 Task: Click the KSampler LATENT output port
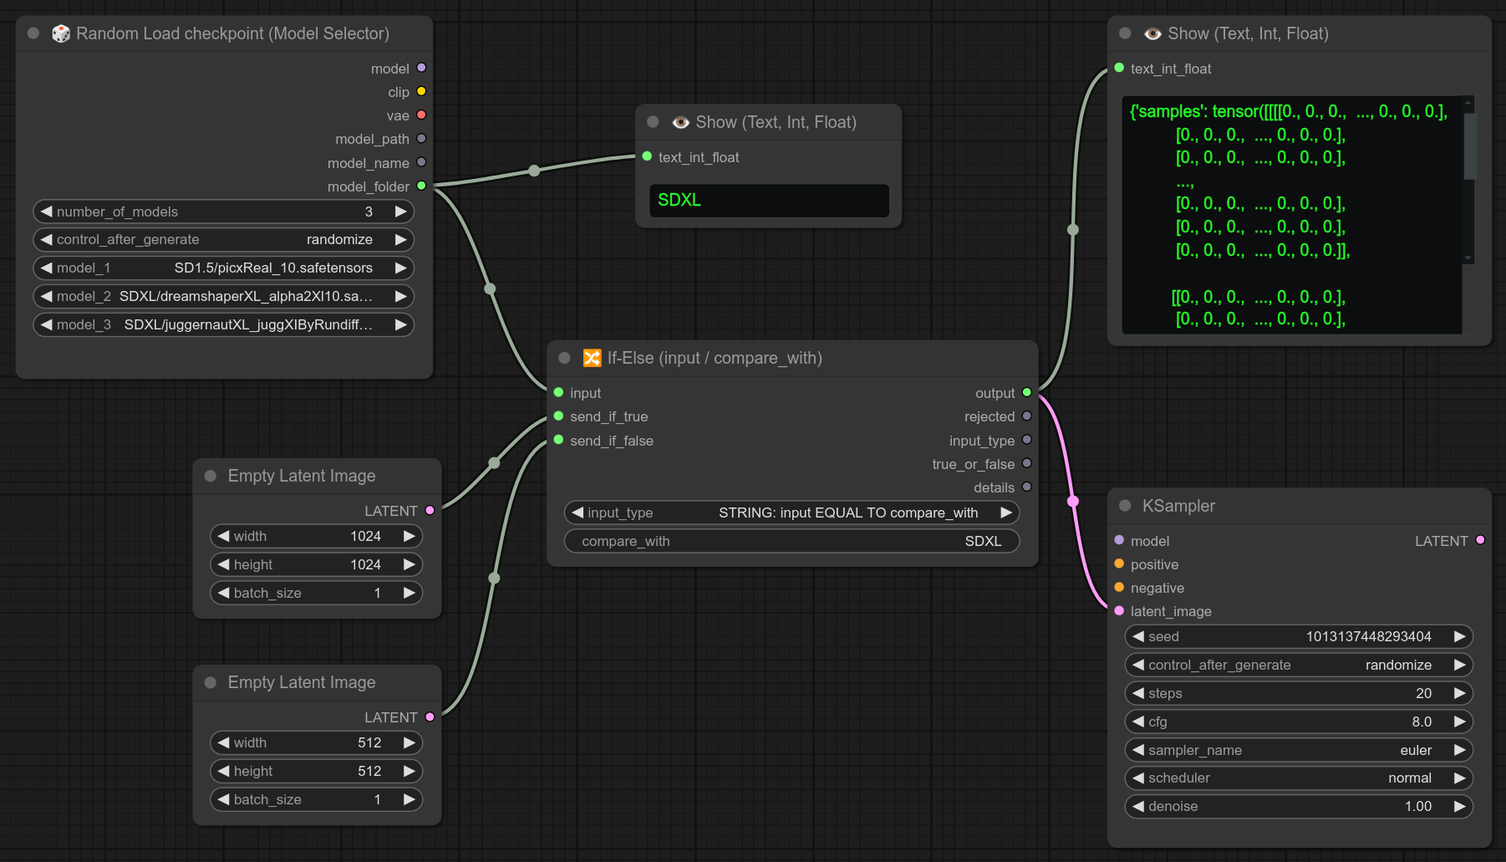click(1480, 540)
